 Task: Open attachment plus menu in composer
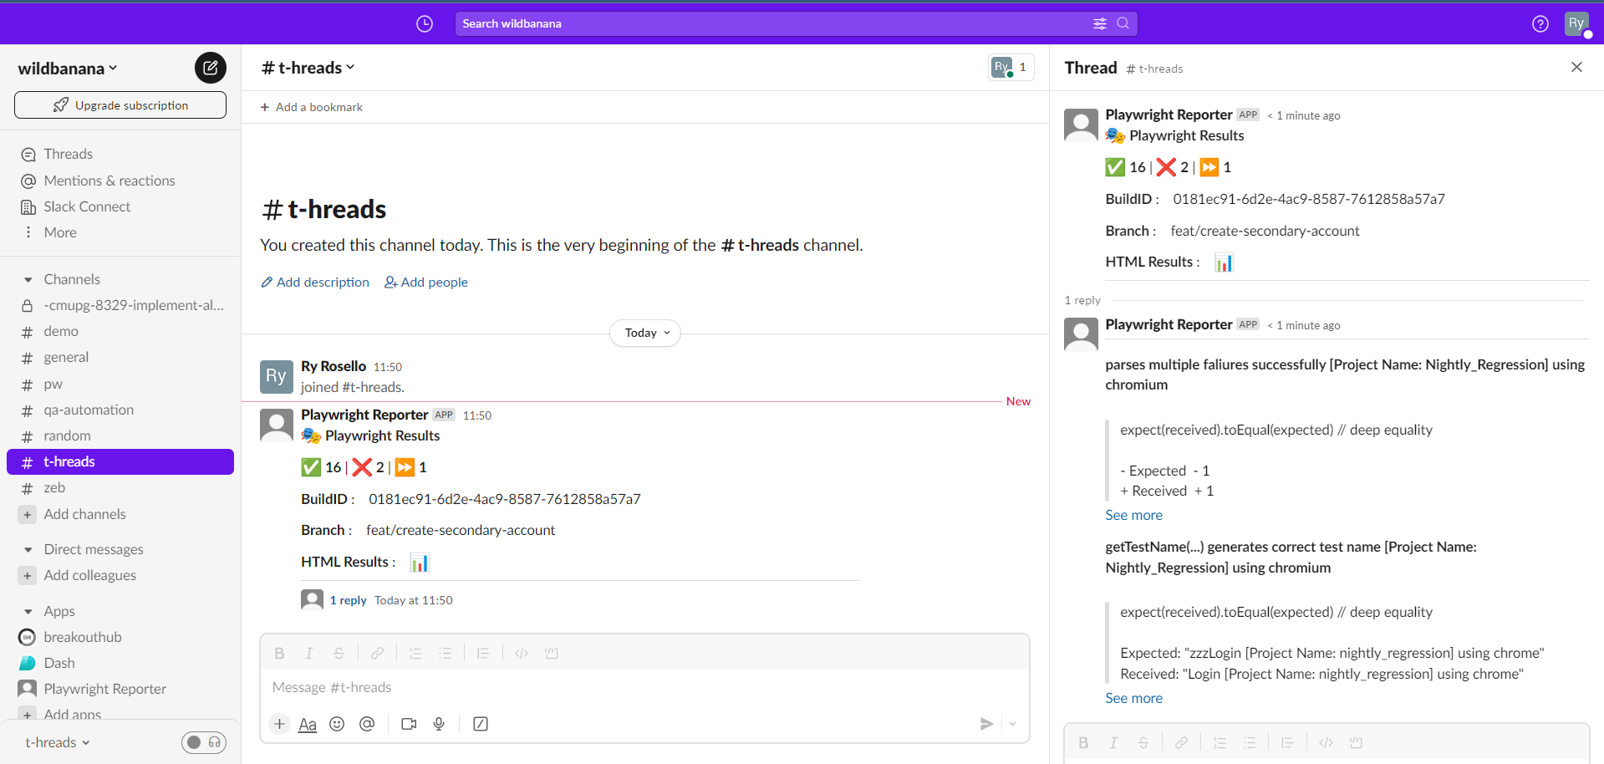coord(279,724)
